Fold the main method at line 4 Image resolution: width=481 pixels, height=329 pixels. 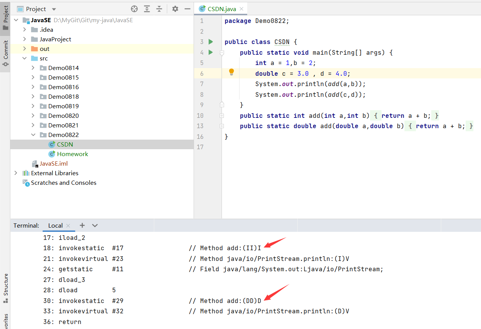click(222, 53)
